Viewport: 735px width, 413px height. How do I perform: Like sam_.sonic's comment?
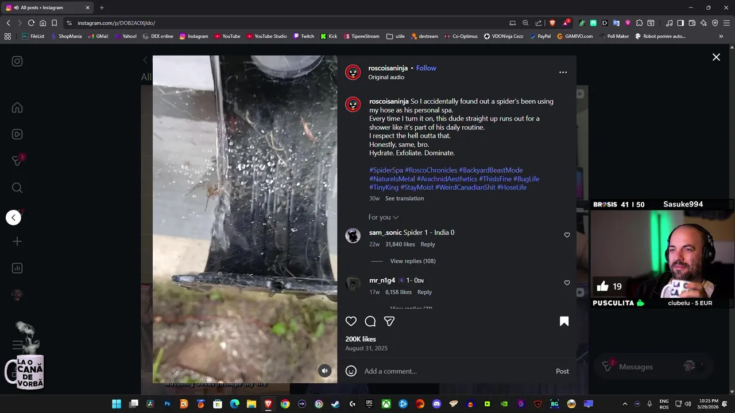567,235
